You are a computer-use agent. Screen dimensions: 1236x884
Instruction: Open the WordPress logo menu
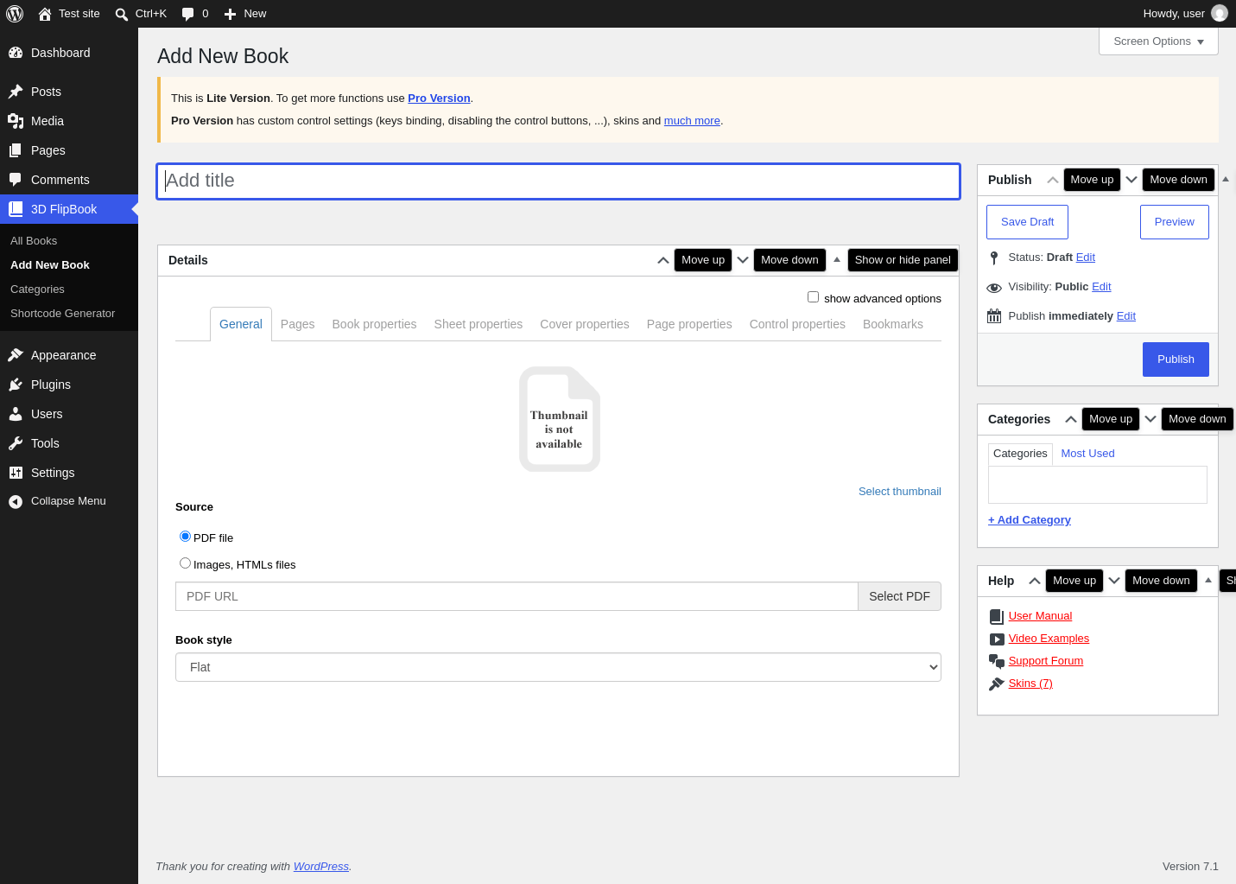click(15, 14)
